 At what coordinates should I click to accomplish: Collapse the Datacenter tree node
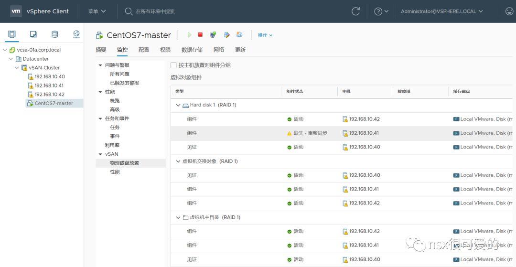point(11,59)
